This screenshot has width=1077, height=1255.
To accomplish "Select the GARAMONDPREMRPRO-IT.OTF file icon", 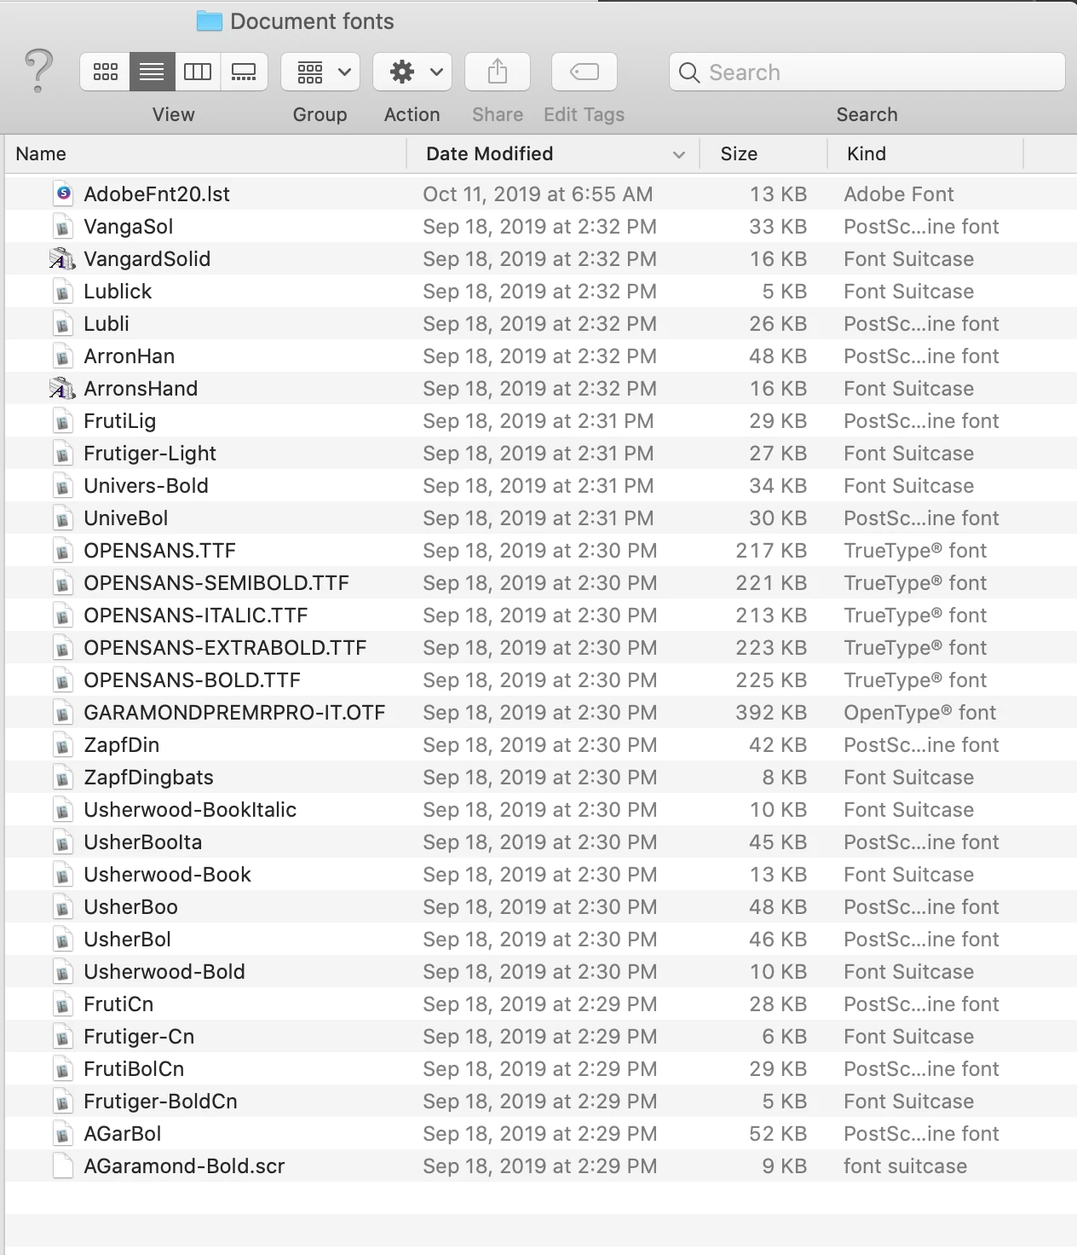I will pyautogui.click(x=63, y=712).
